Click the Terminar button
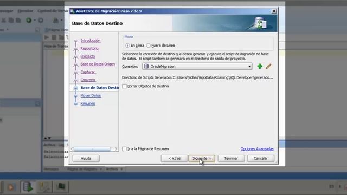Image resolution: width=347 pixels, height=195 pixels. click(x=231, y=158)
